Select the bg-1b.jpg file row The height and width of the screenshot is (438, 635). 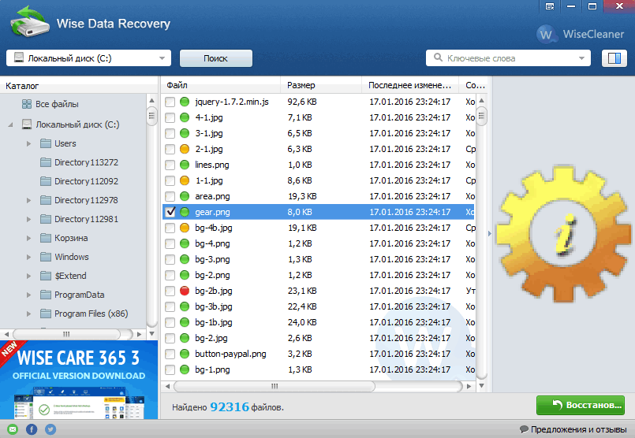(318, 322)
